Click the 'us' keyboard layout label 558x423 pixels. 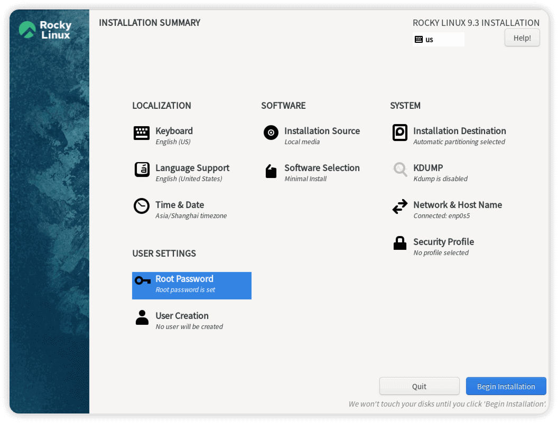click(x=429, y=40)
